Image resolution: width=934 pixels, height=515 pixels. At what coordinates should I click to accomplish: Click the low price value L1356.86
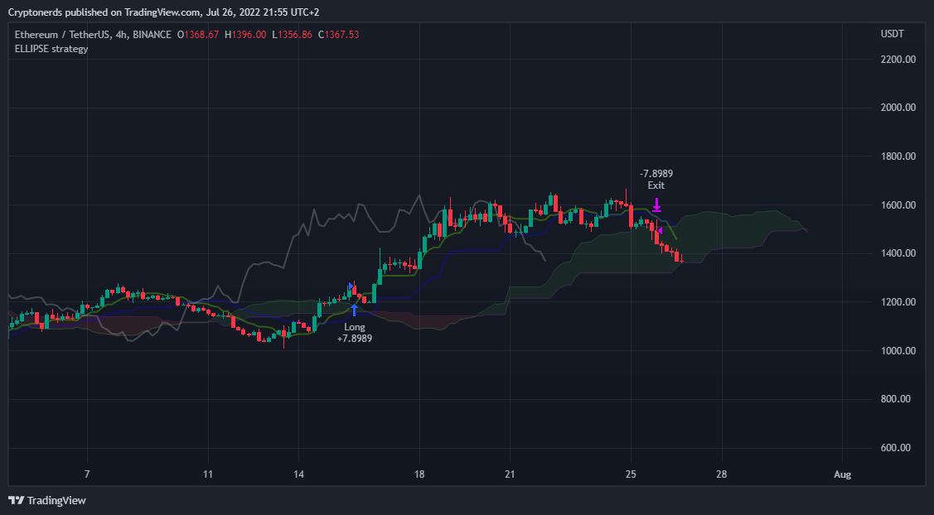pyautogui.click(x=292, y=35)
